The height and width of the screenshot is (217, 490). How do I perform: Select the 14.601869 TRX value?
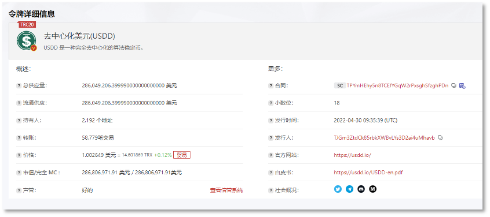tap(137, 155)
